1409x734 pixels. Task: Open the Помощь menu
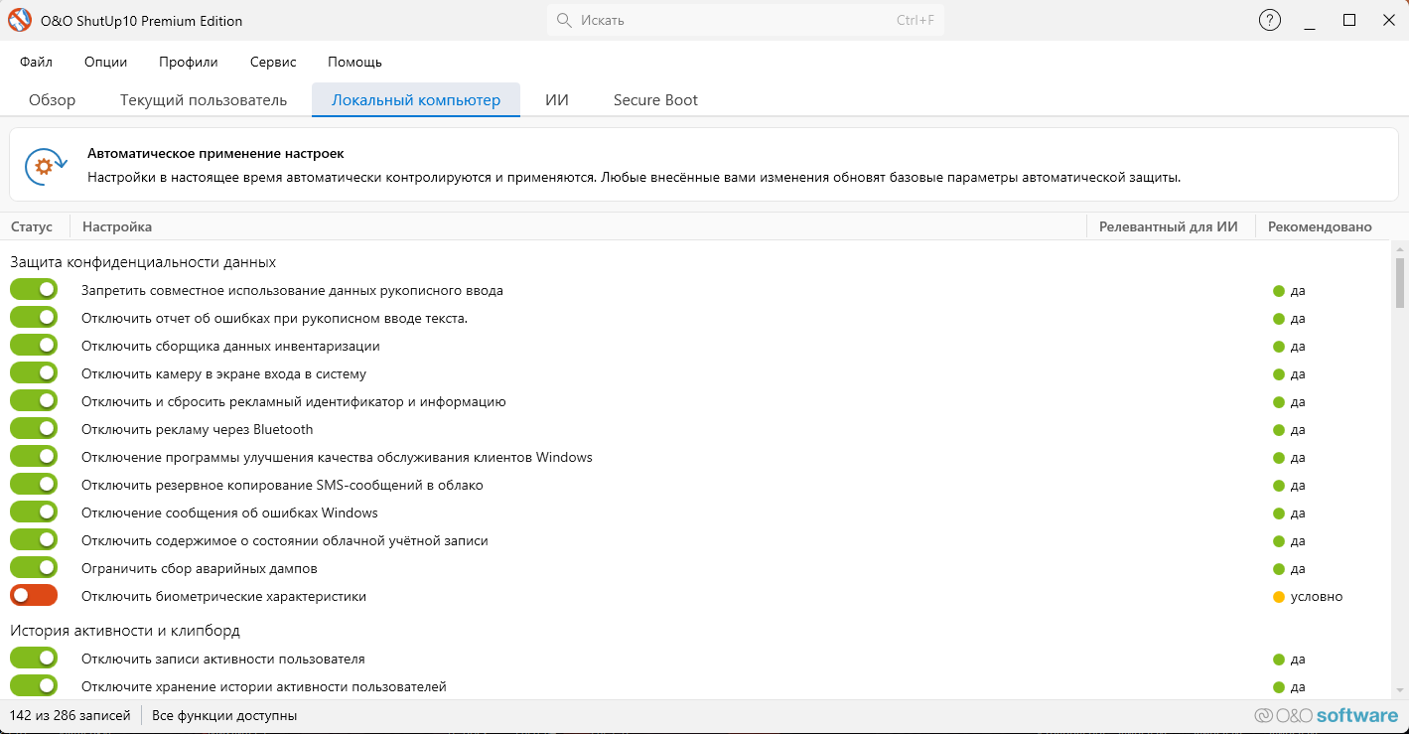pos(354,62)
